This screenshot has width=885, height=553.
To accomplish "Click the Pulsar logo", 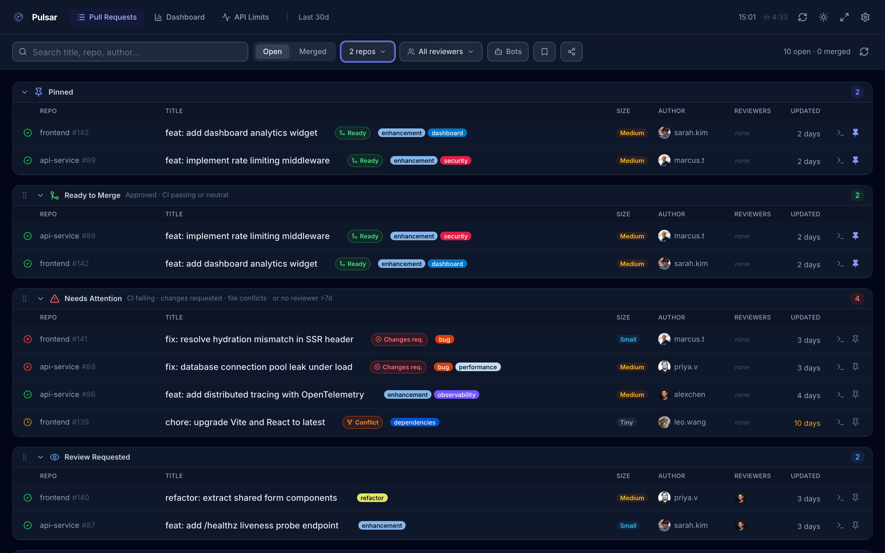I will tap(19, 17).
